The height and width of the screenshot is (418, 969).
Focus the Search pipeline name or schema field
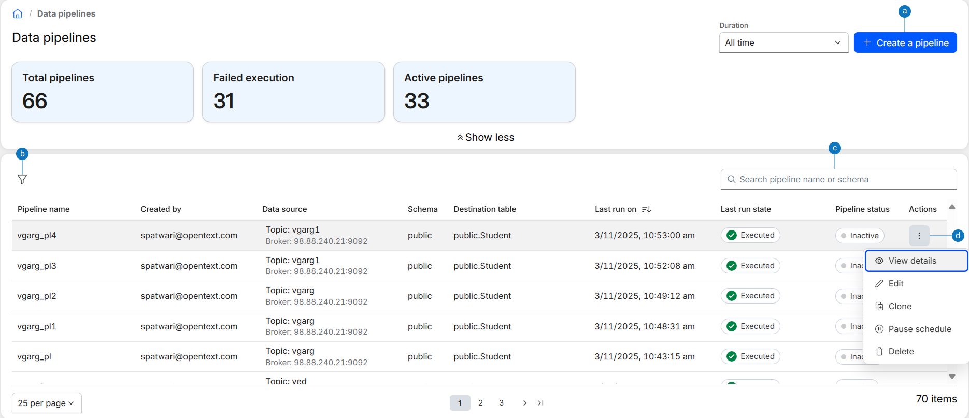[x=838, y=179]
